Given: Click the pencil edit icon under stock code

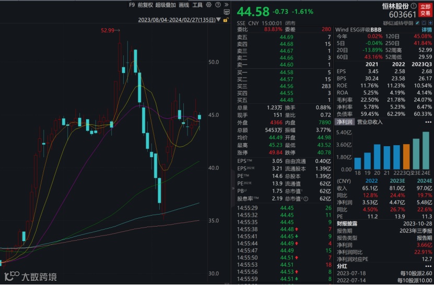Looking at the screenshot, I should 417,23.
